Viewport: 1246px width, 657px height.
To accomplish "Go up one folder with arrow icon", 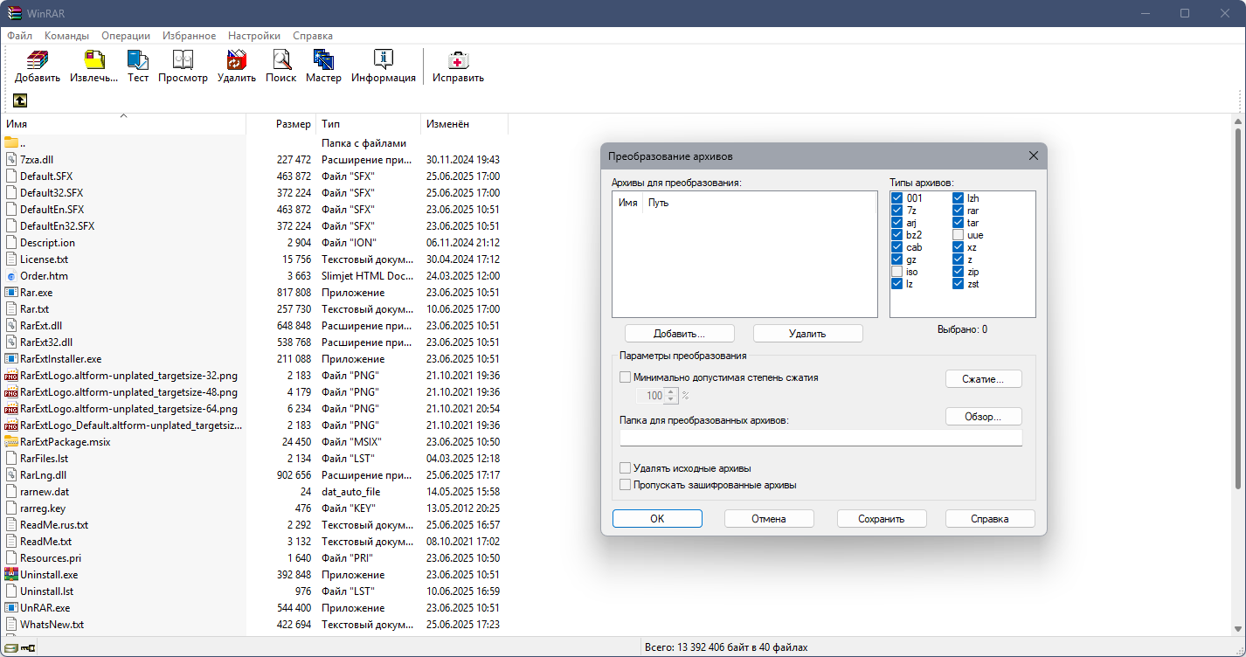I will pos(19,100).
